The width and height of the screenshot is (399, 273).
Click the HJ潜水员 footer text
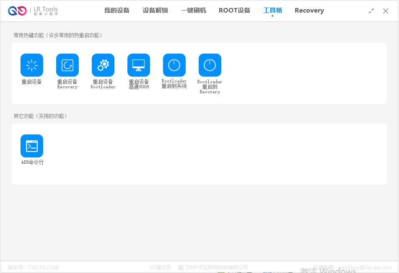click(x=160, y=267)
